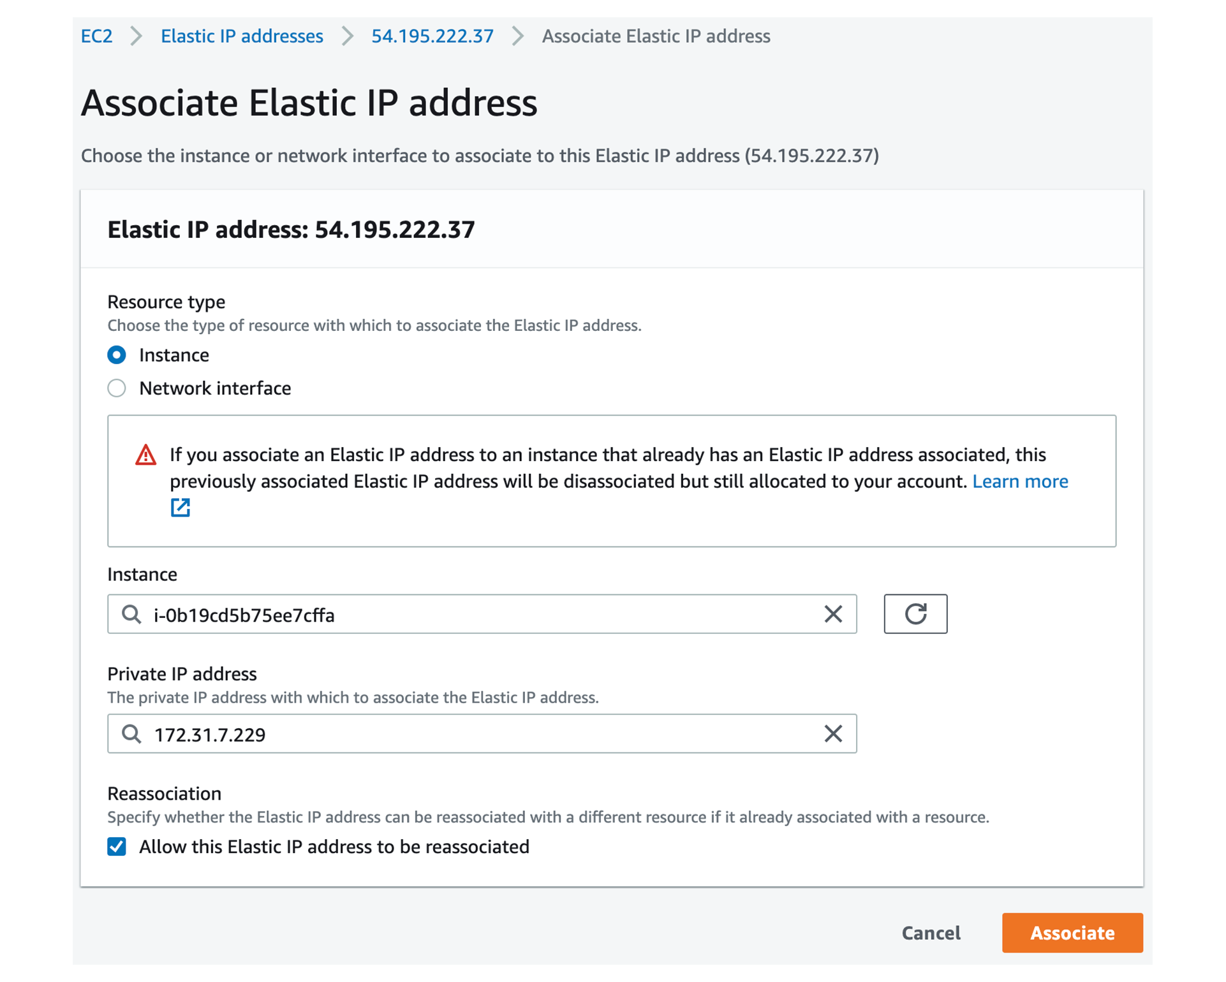Screen dimensions: 1226x982
Task: Click the orange Associate button
Action: 1072,932
